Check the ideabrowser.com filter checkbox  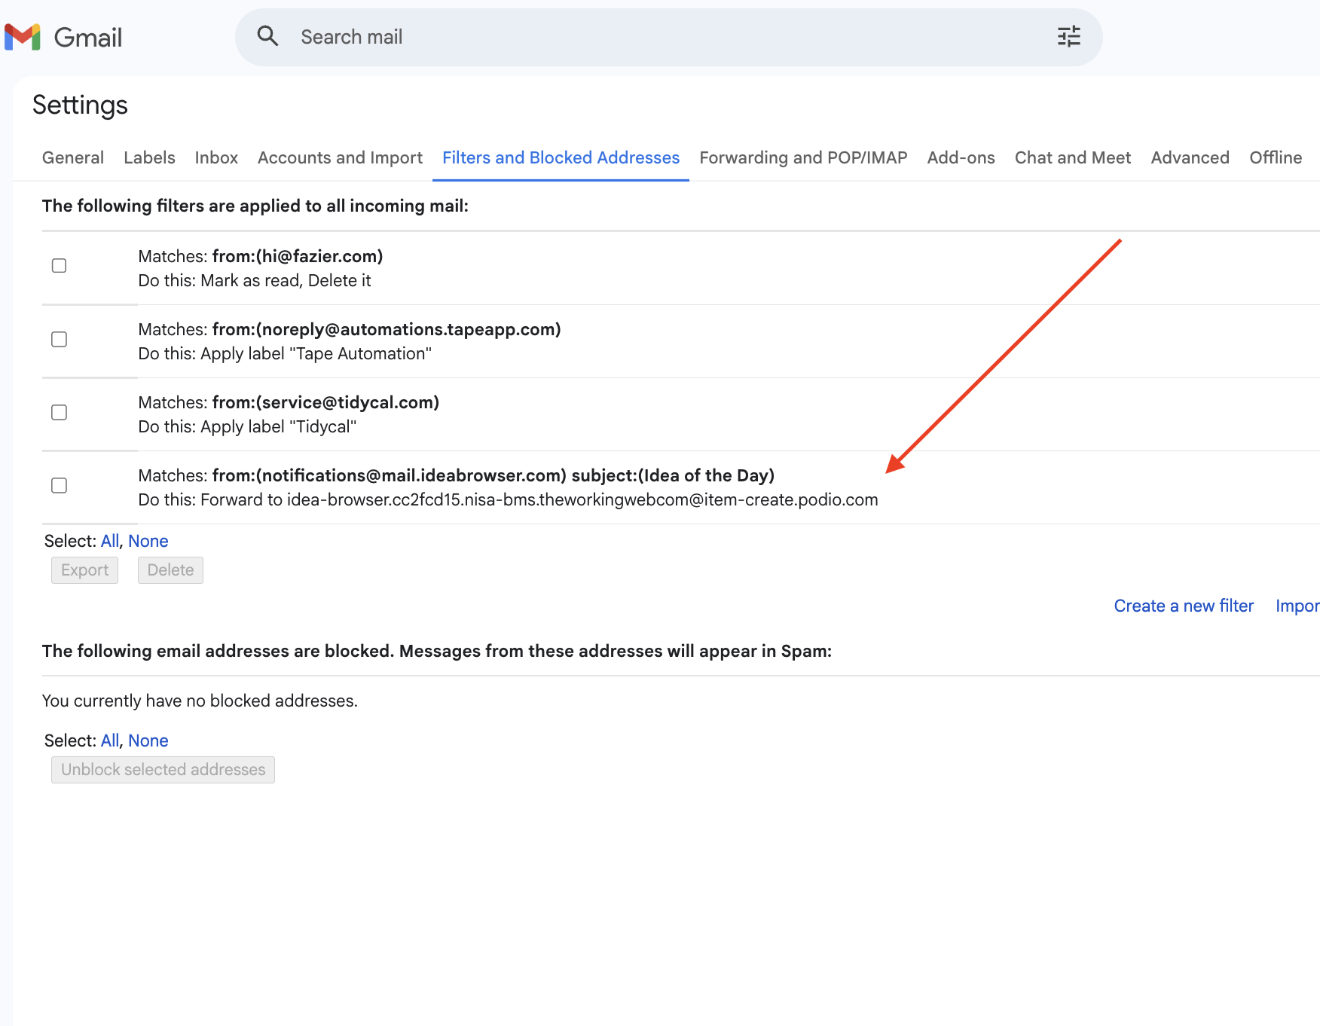point(59,486)
